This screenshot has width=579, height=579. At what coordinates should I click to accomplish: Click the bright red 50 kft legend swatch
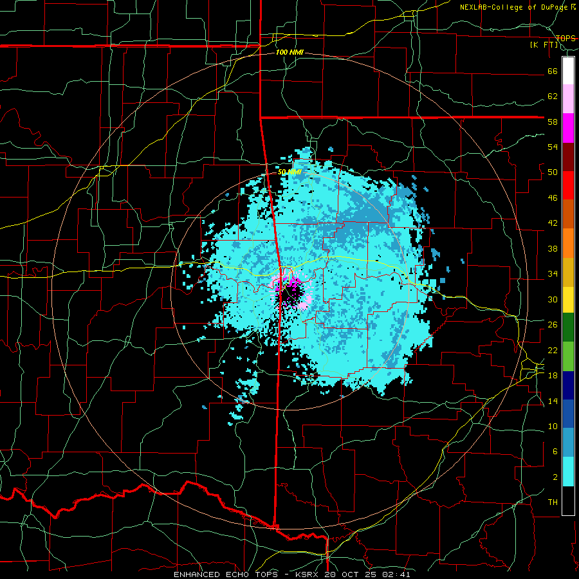pos(568,185)
